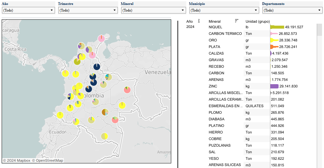This screenshot has height=168, width=324.
Task: Click the dark navy pie marker farthest north
Action: tap(96, 67)
